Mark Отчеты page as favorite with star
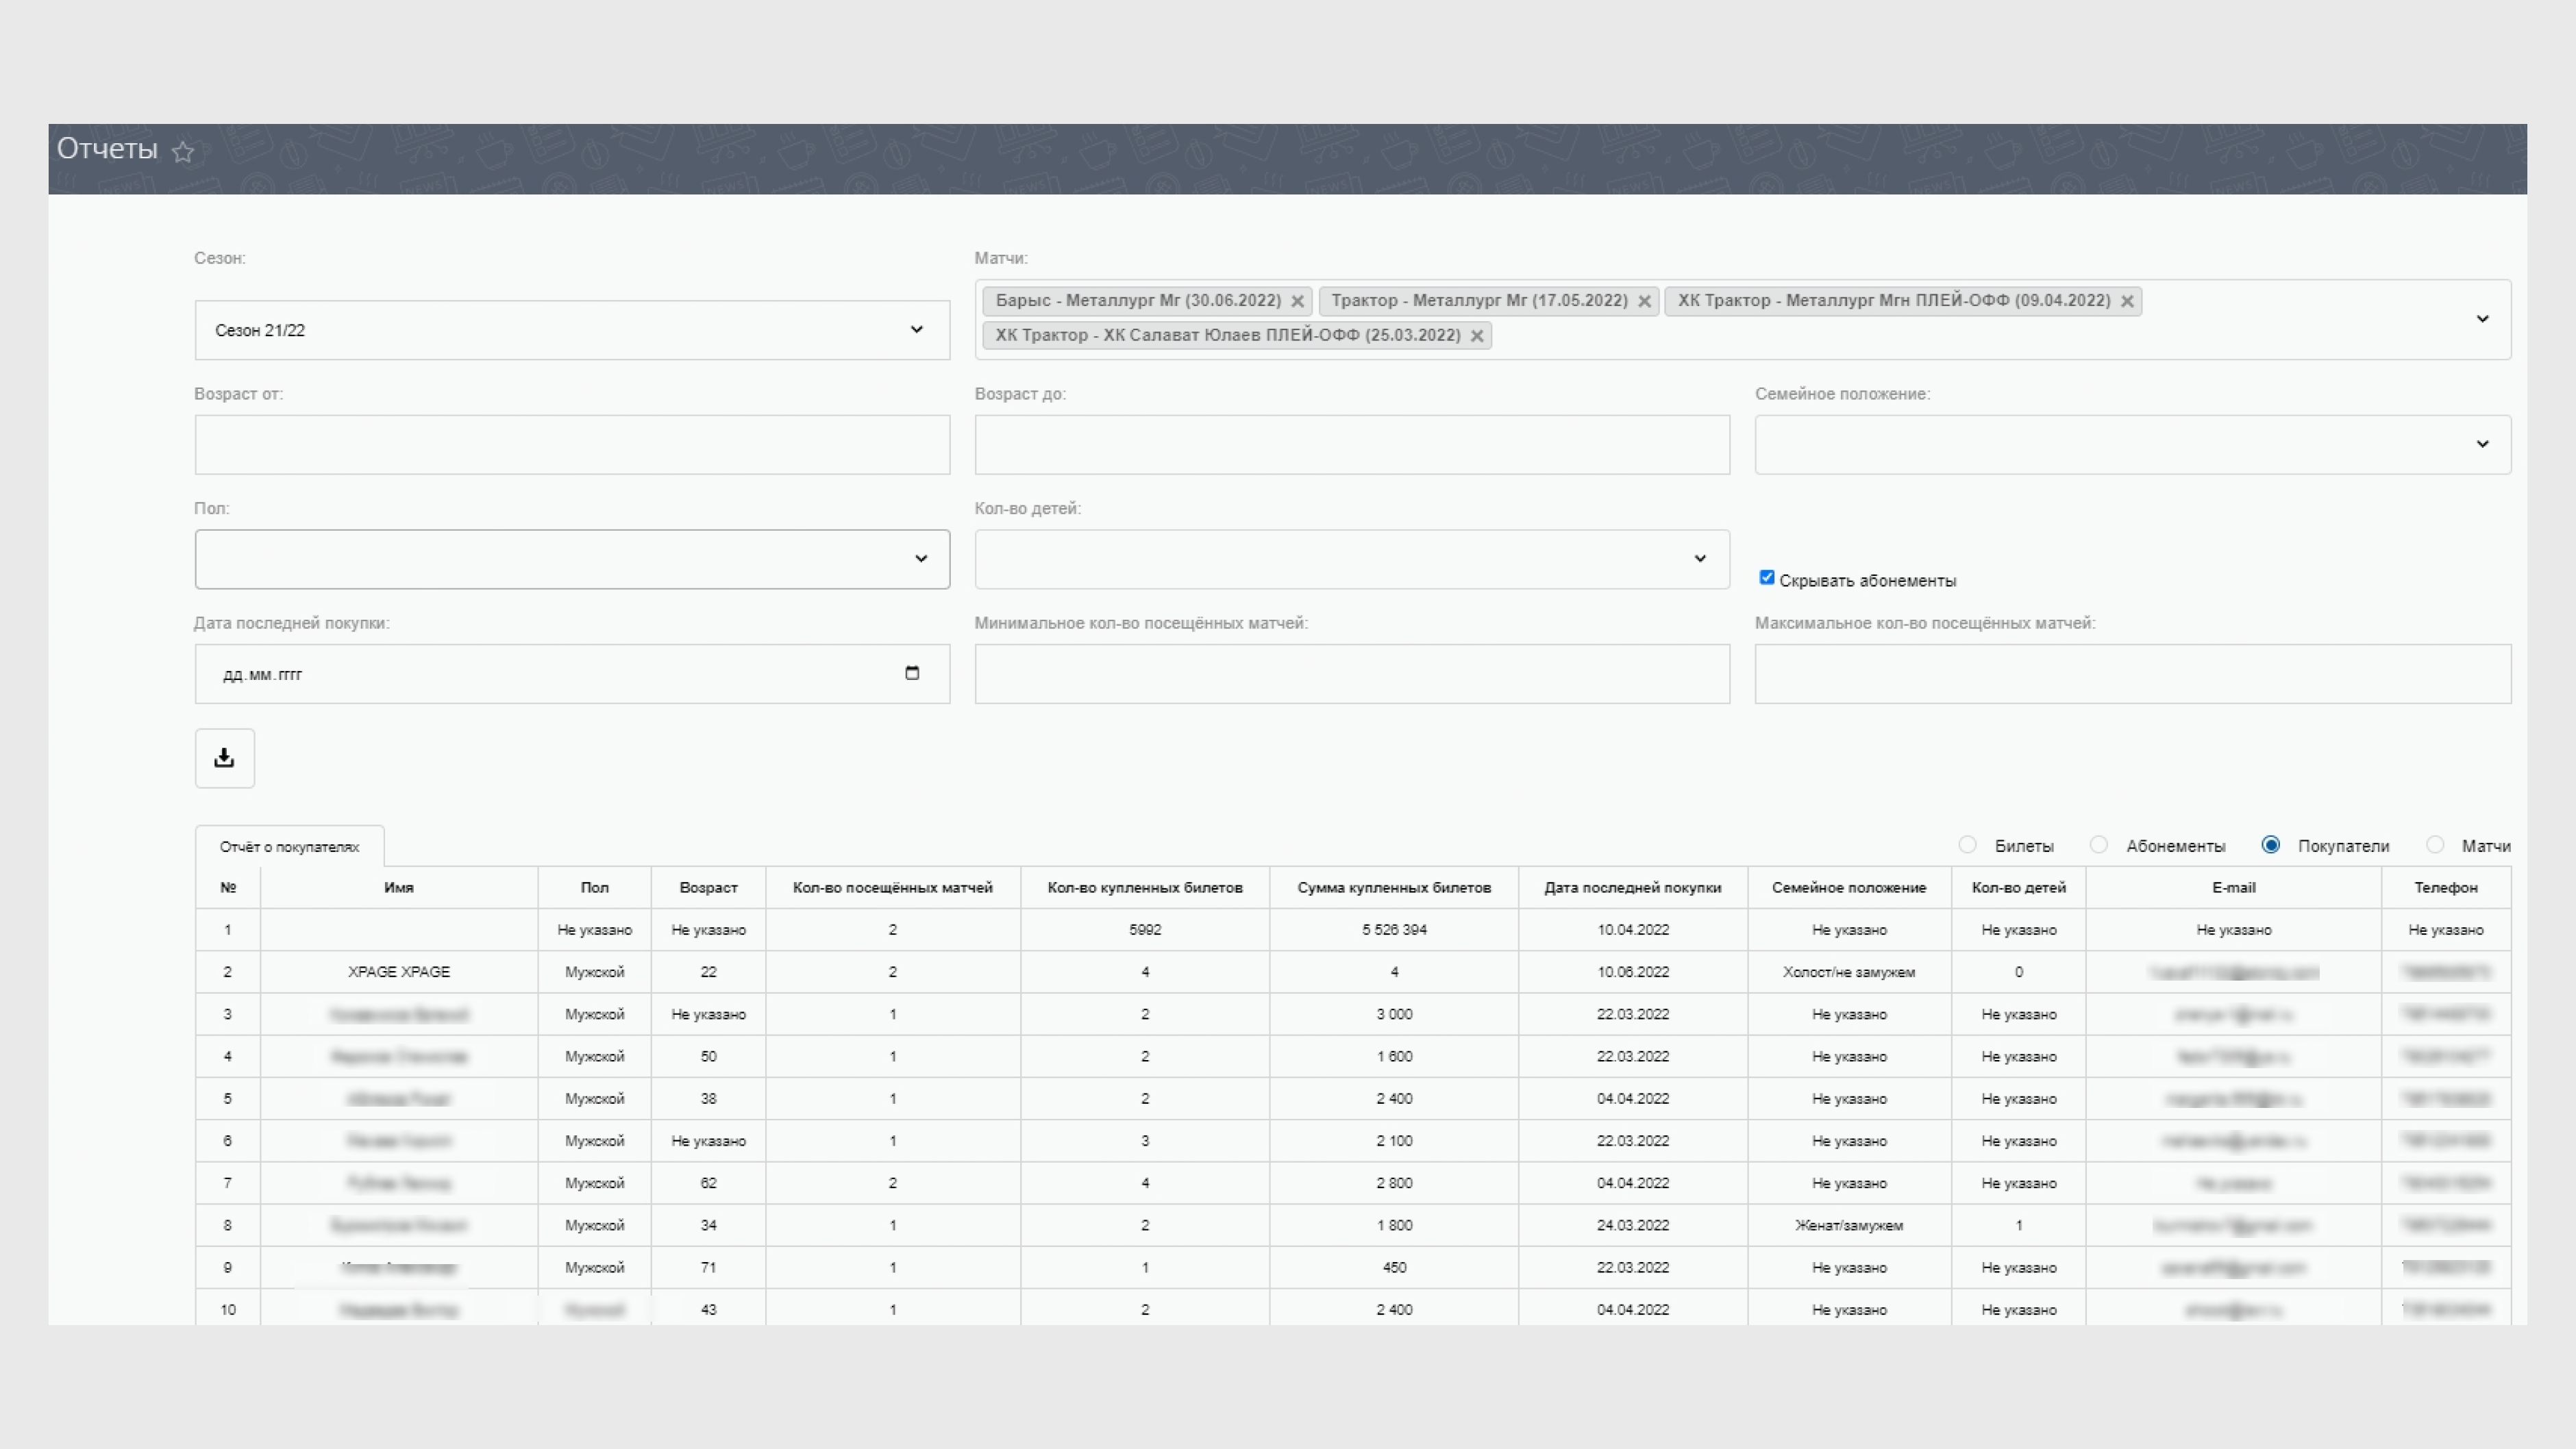Viewport: 2576px width, 1449px height. pyautogui.click(x=182, y=152)
